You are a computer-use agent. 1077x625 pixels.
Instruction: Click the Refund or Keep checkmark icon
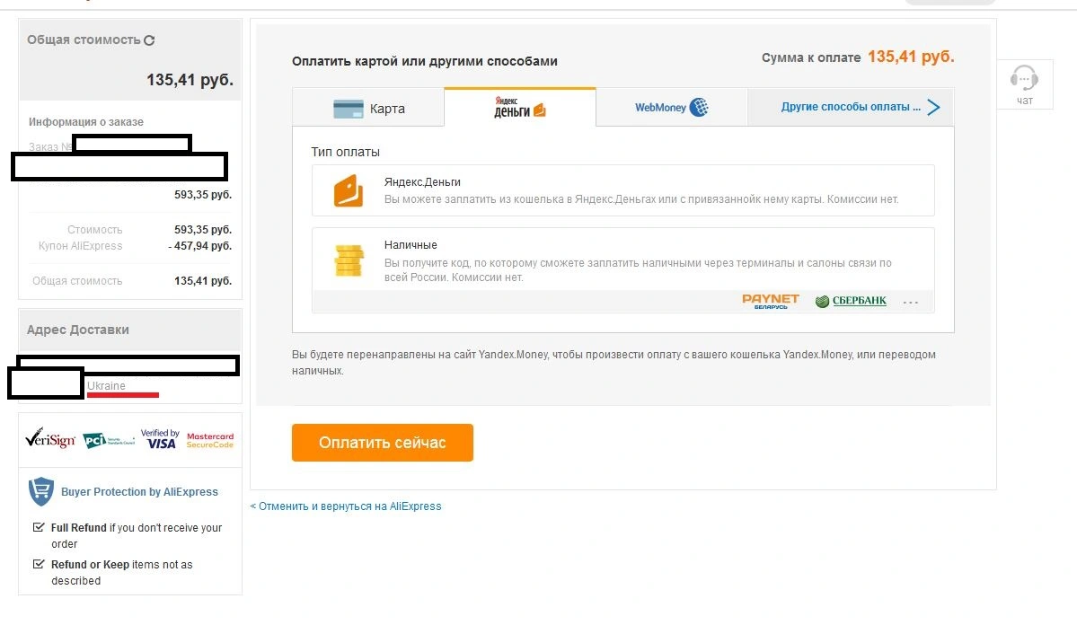(x=39, y=564)
